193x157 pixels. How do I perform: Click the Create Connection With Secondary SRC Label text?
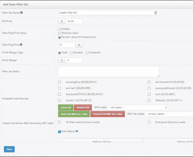[x=28, y=123]
